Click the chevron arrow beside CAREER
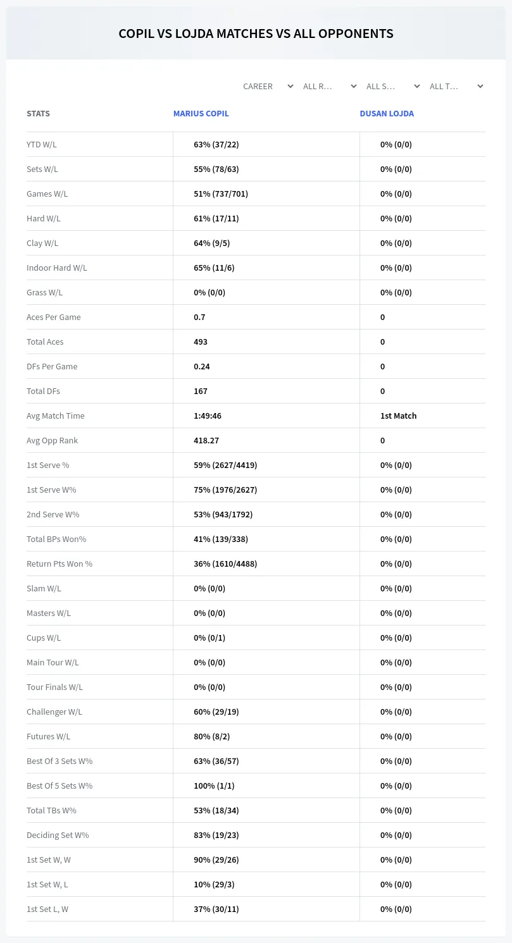 pyautogui.click(x=290, y=86)
